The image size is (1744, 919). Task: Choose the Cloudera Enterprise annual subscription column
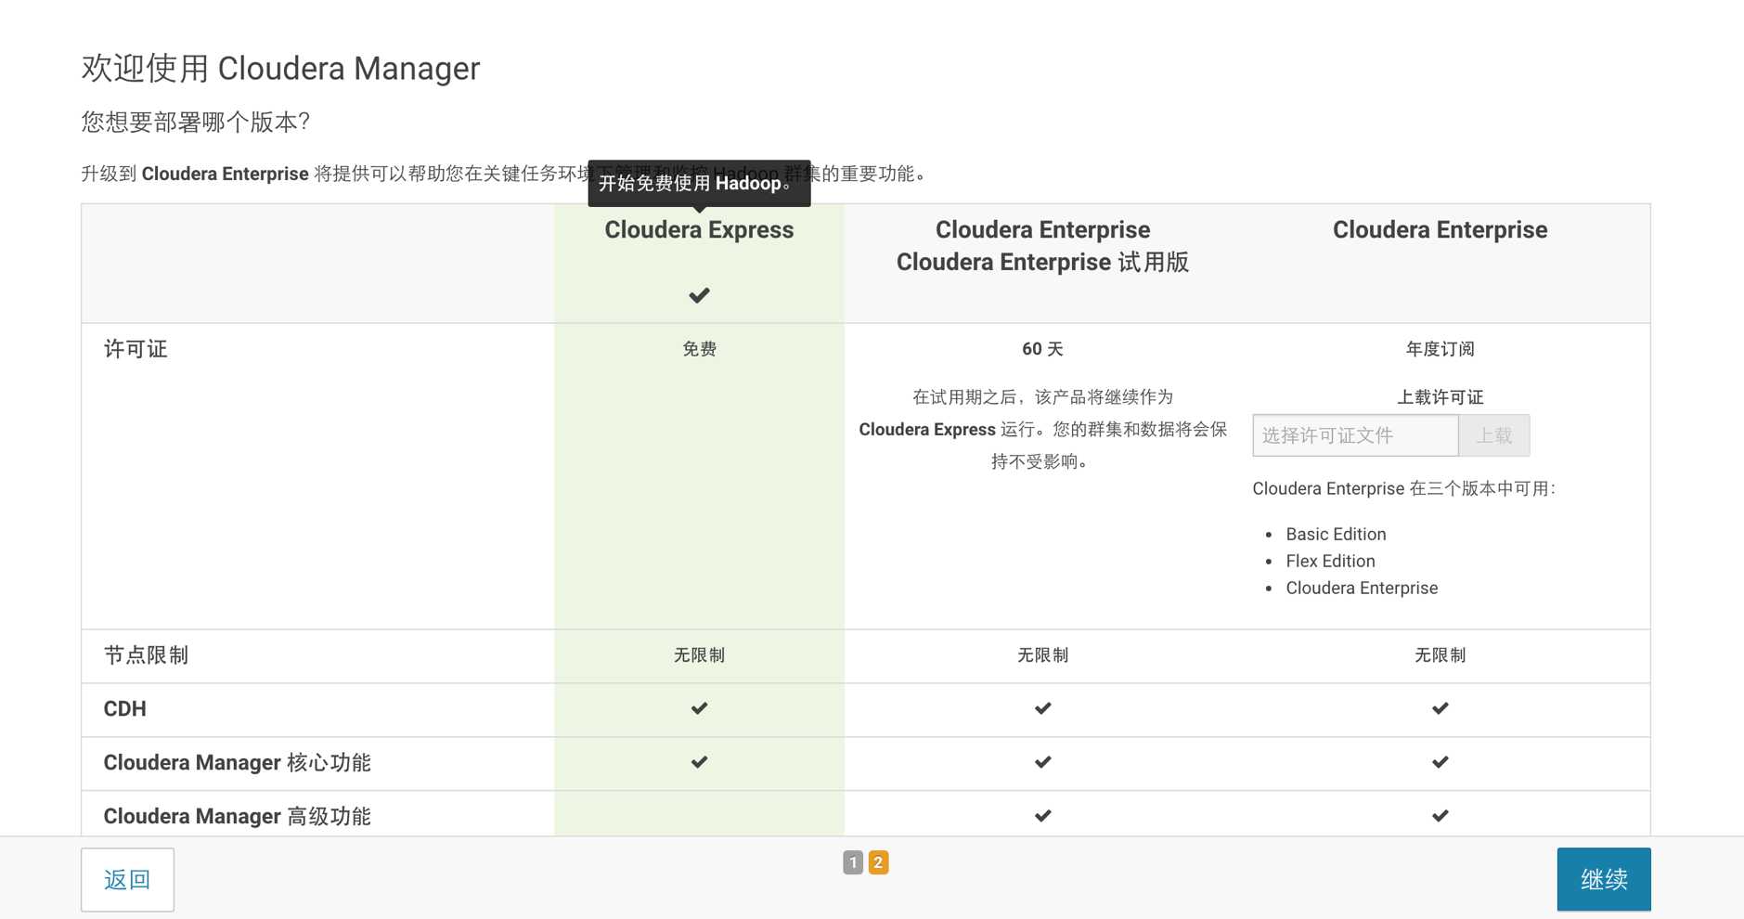click(x=1440, y=230)
